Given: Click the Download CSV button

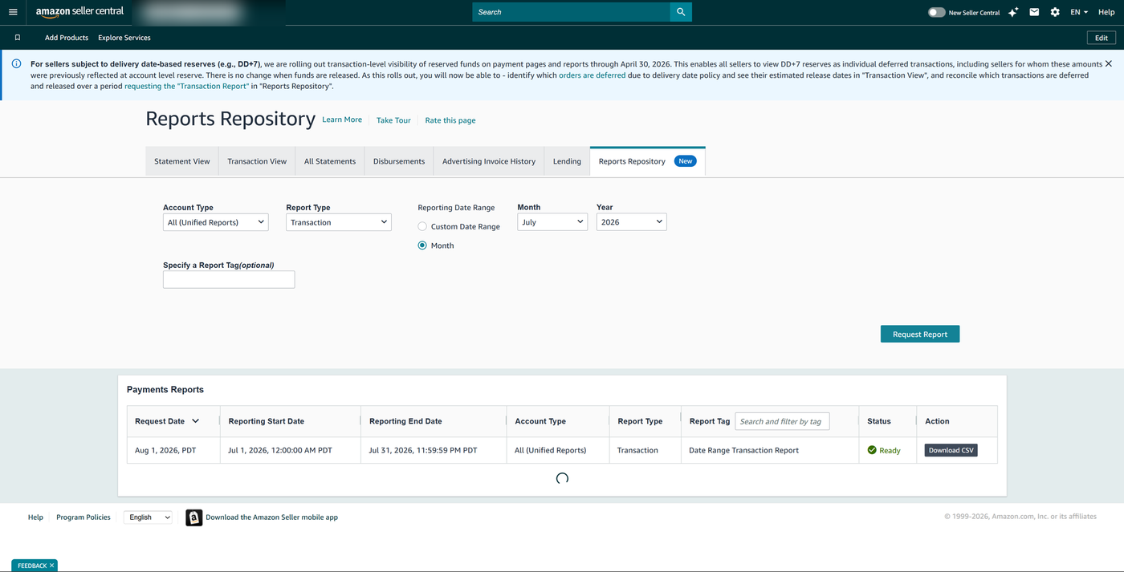Looking at the screenshot, I should 951,450.
